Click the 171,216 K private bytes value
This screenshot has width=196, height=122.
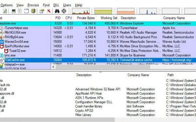coord(89,55)
